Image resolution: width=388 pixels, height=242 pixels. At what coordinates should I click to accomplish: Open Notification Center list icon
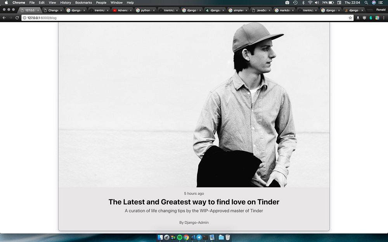point(381,2)
